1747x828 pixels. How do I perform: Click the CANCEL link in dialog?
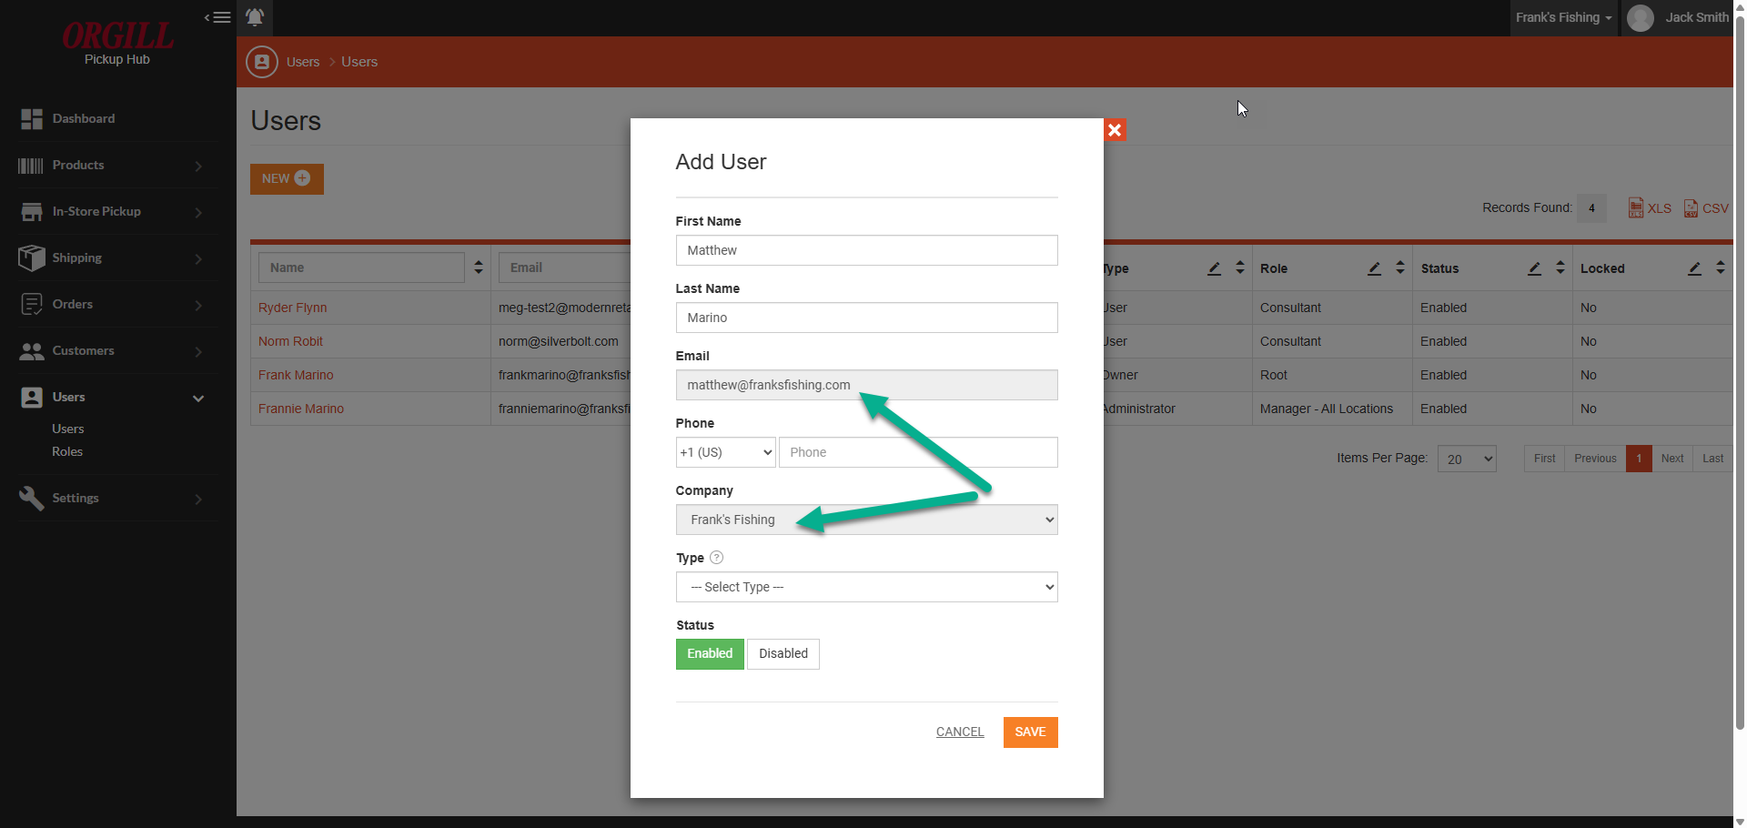[x=960, y=732]
